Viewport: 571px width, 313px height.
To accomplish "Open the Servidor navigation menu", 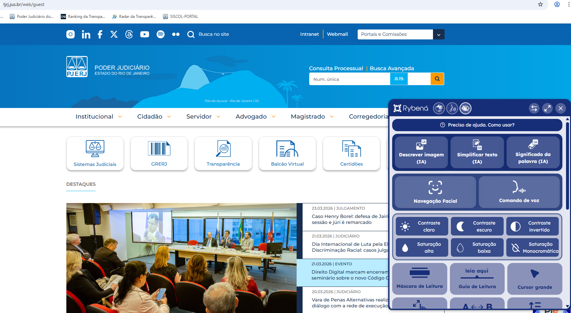I will (203, 117).
